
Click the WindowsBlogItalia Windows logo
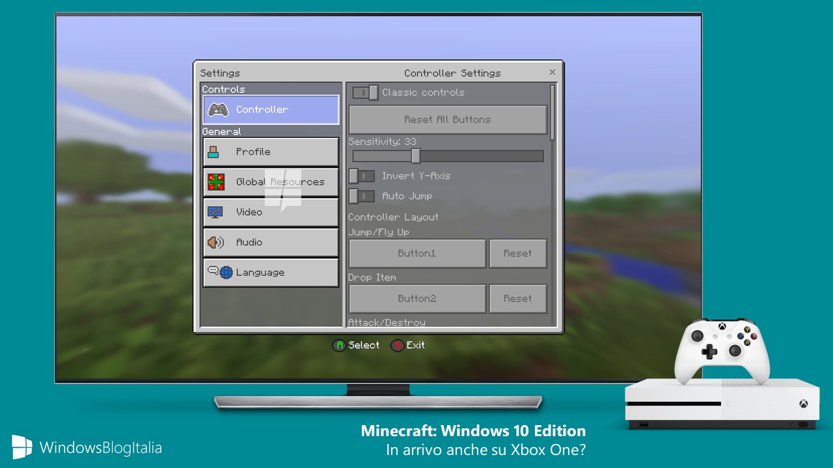(x=22, y=447)
